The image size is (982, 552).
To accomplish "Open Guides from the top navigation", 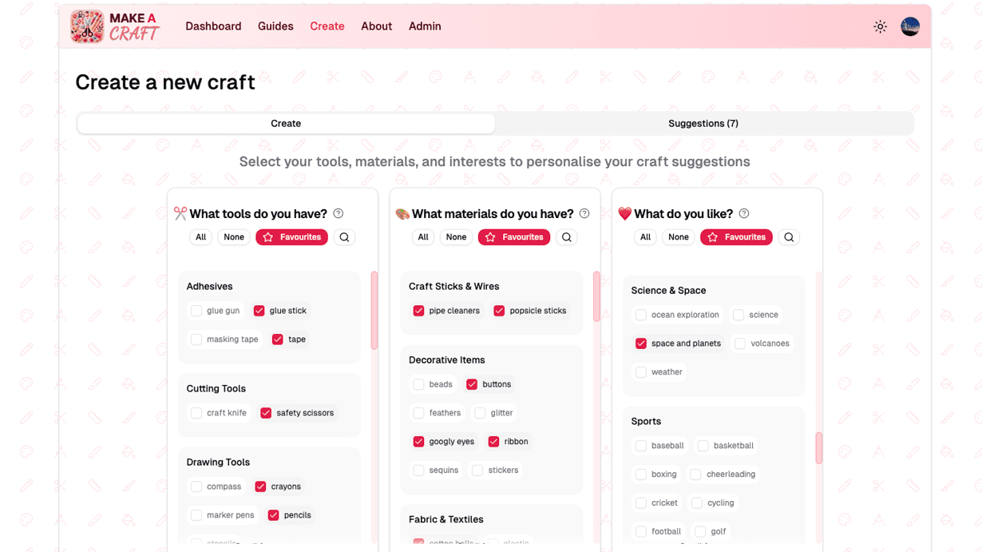I will point(275,26).
